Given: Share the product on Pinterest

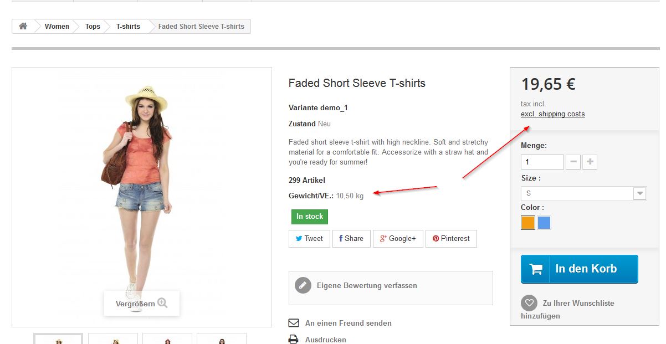Looking at the screenshot, I should point(451,239).
